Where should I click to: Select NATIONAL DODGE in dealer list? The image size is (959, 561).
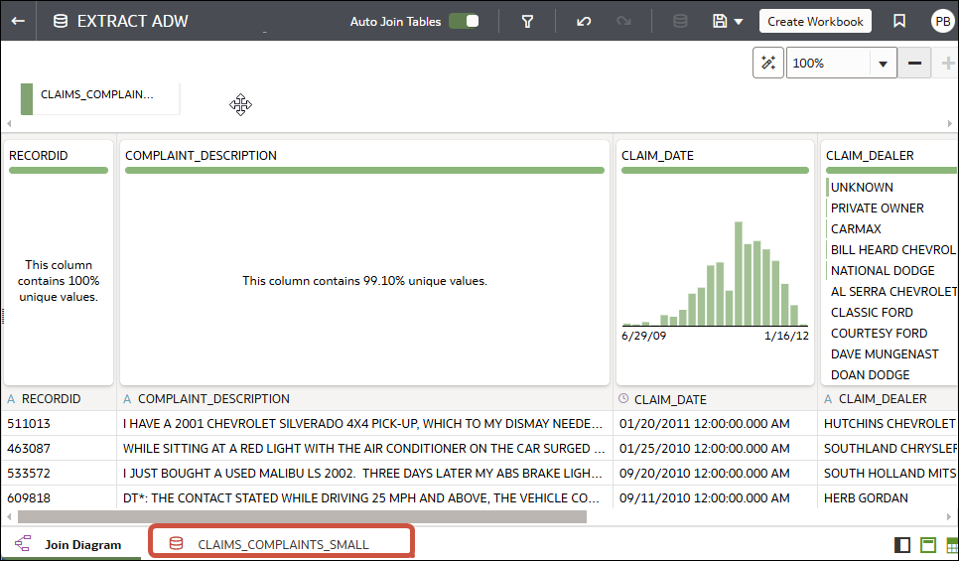click(883, 270)
